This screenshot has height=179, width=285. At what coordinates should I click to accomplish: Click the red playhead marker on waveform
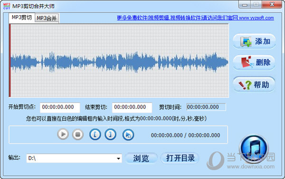coord(10,61)
